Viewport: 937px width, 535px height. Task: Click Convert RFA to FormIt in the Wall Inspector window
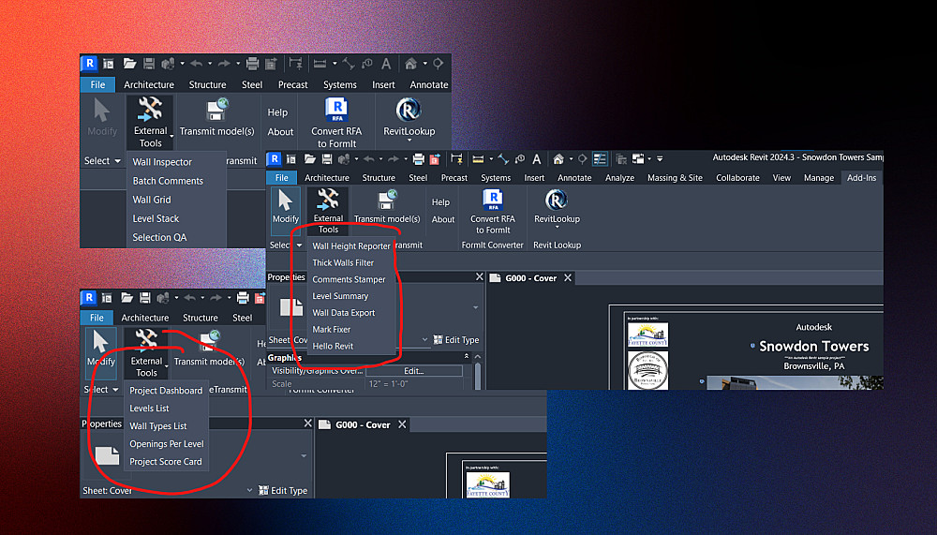(x=336, y=123)
